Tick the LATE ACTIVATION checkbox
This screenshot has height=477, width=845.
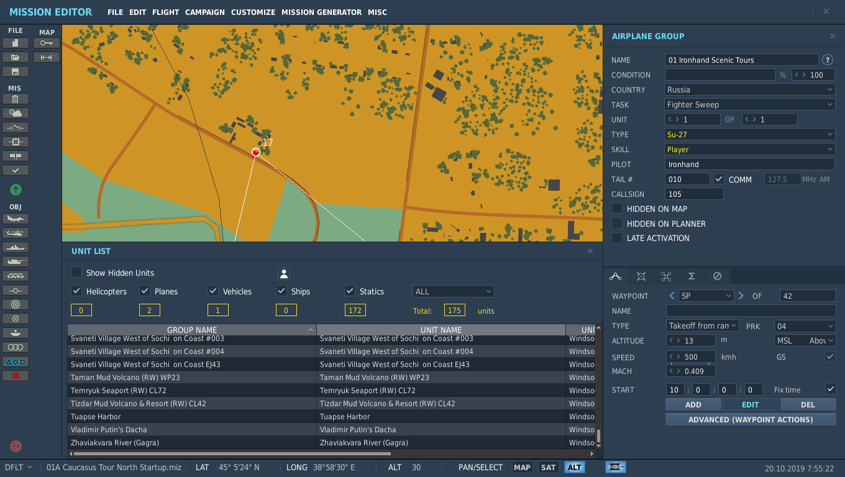[x=617, y=238]
